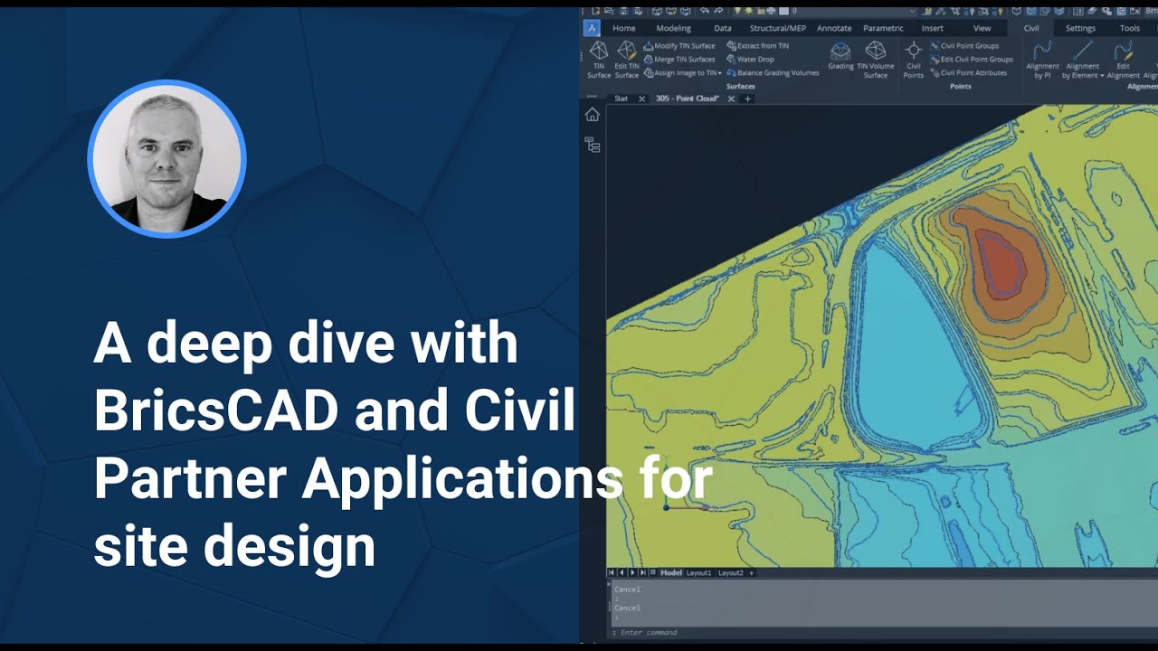Viewport: 1158px width, 651px height.
Task: Switch to the Layout2 tab
Action: click(731, 572)
